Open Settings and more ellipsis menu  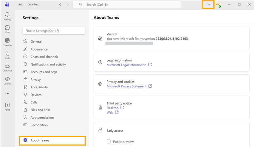(208, 5)
